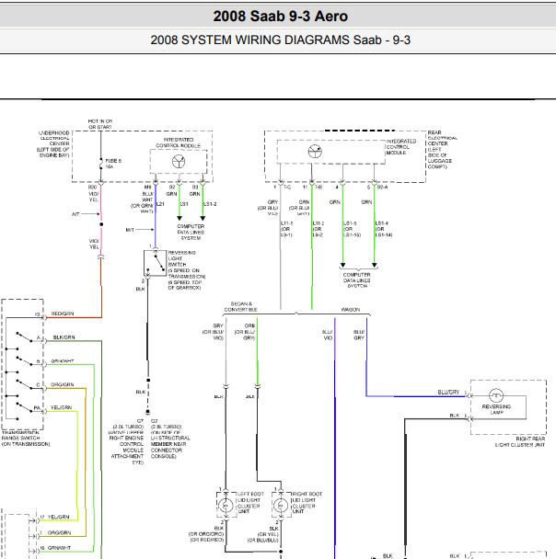Click the Reversing Light Switch contact symbol

[x=155, y=263]
